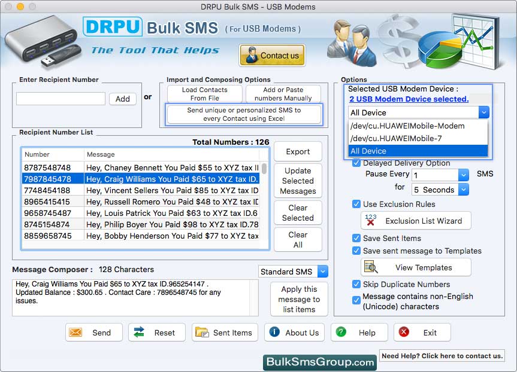Click the businessmen graphic in header
517x372 pixels.
352,43
